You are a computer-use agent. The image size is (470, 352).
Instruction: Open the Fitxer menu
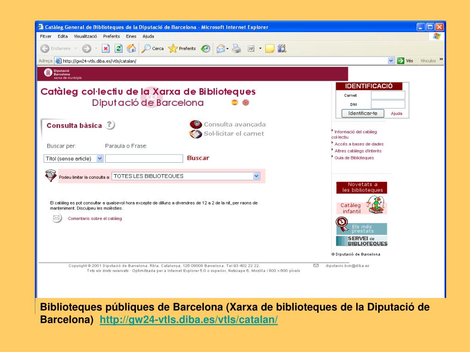pos(45,36)
